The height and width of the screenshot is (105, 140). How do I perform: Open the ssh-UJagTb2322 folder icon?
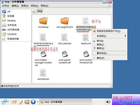point(64,21)
